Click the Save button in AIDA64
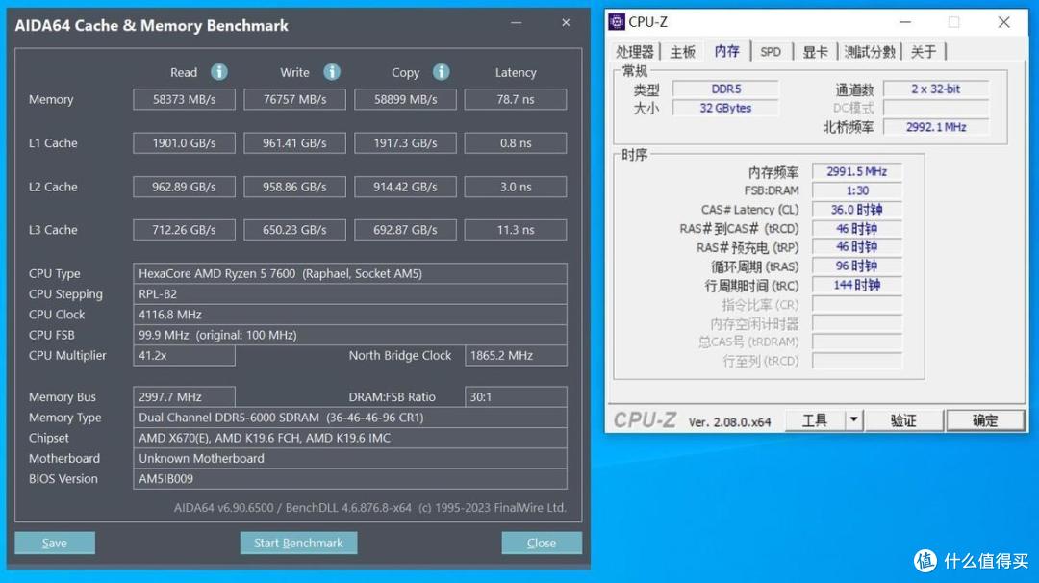The width and height of the screenshot is (1039, 583). tap(55, 543)
